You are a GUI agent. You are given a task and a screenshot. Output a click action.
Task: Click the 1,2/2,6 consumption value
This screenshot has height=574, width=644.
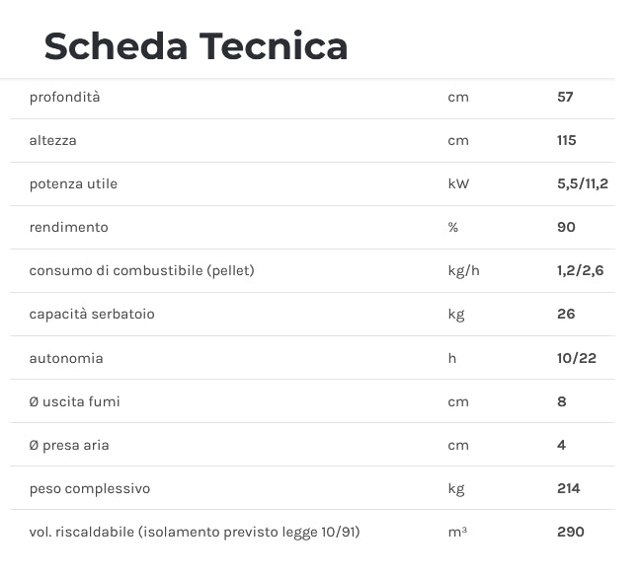(580, 270)
